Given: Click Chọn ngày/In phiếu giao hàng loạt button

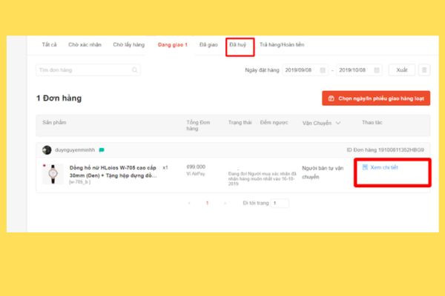Looking at the screenshot, I should click(376, 98).
